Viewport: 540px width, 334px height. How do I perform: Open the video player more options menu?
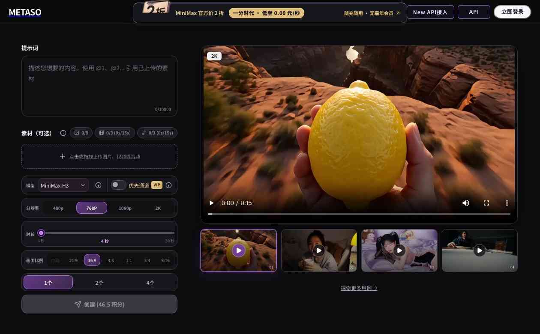(507, 203)
